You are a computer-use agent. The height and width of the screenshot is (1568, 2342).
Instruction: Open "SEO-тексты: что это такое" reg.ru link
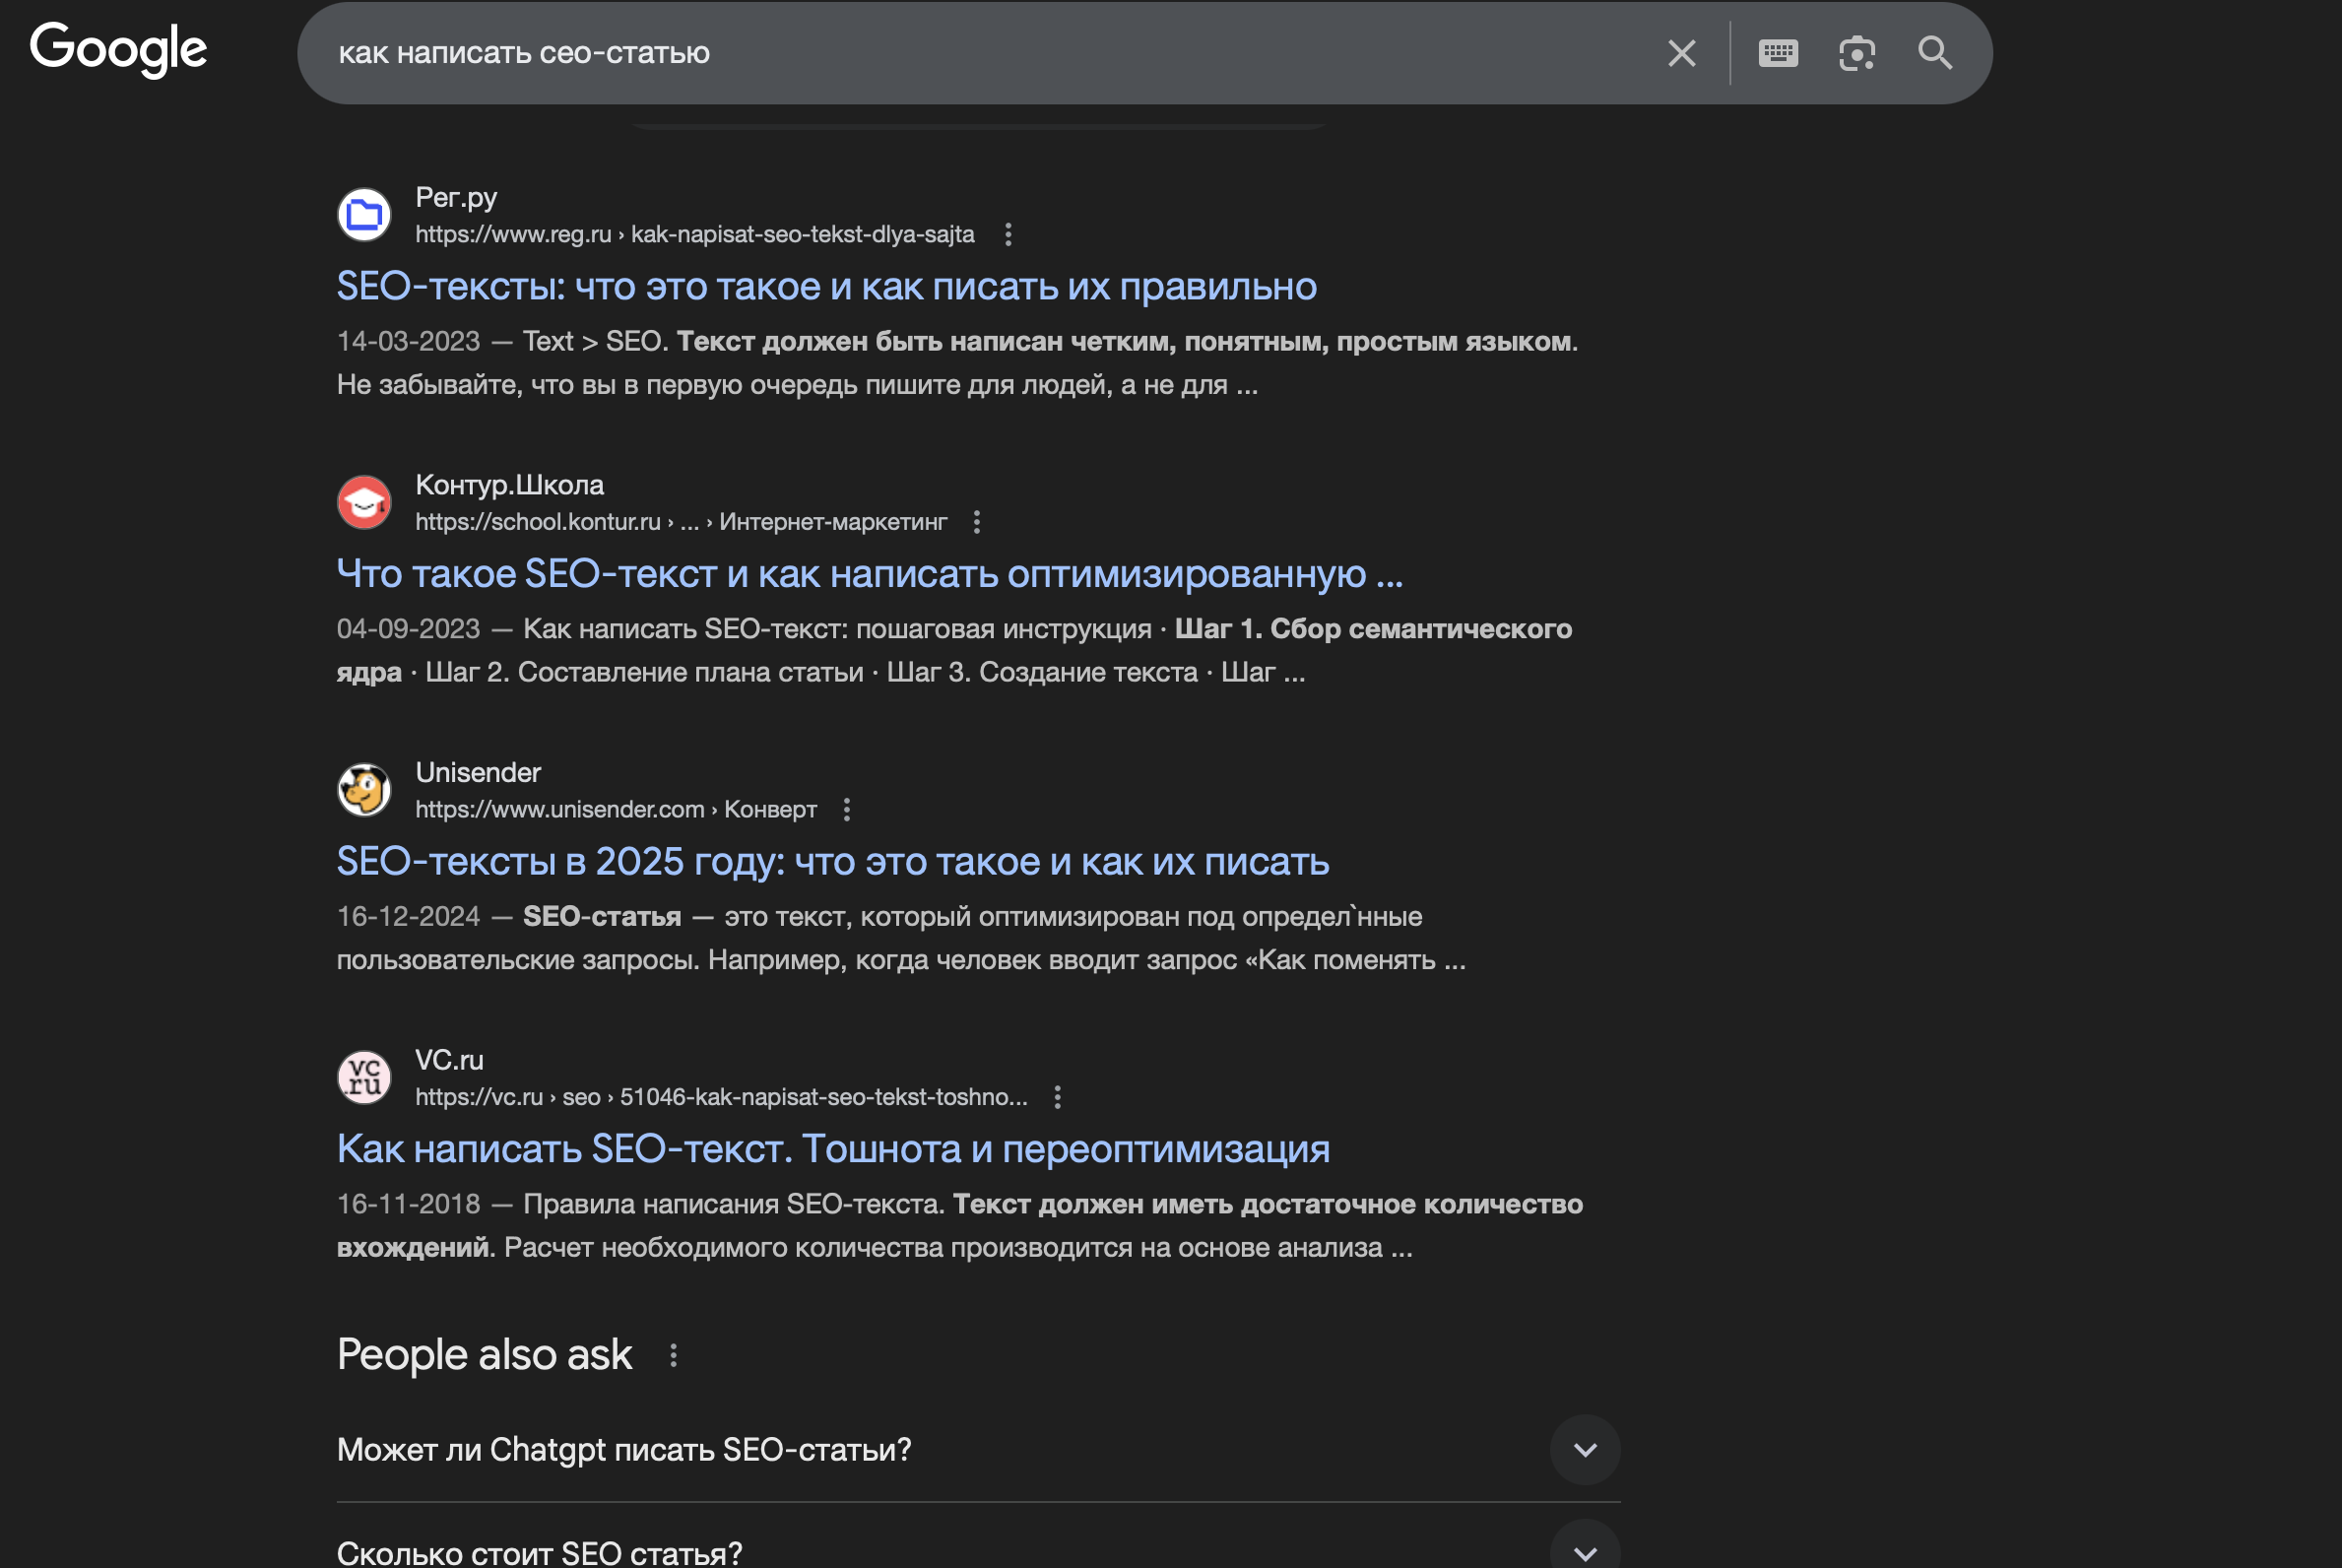826,287
